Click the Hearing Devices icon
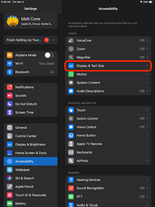Screen dimensions: 155x207 click(x=71, y=180)
